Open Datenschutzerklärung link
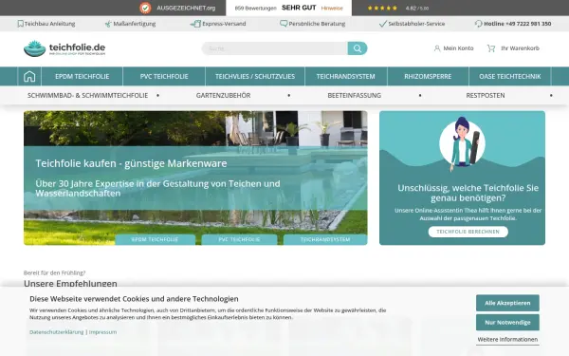 [56, 332]
